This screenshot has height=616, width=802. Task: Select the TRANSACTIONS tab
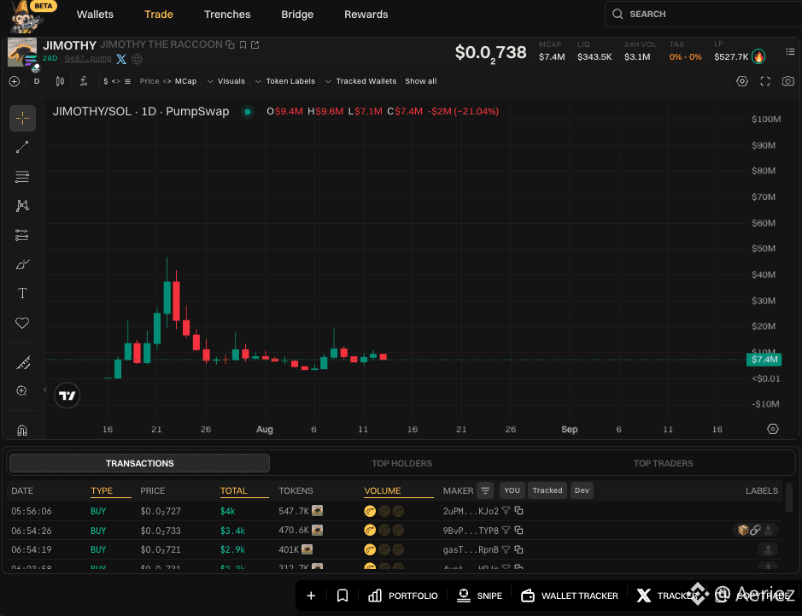(139, 464)
